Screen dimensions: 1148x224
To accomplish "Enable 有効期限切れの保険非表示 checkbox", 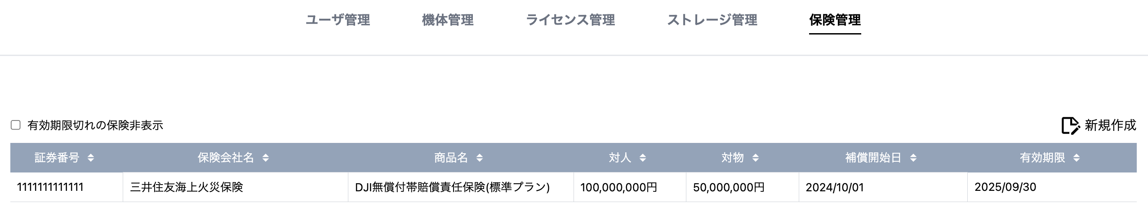I will (x=16, y=125).
